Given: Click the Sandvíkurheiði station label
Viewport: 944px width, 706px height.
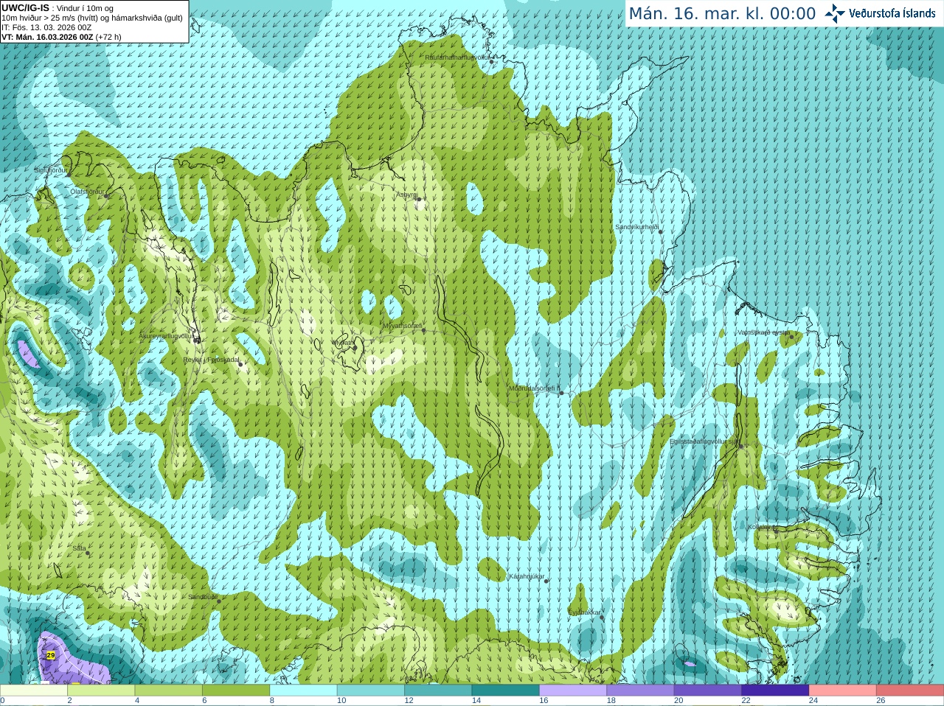Looking at the screenshot, I should tap(636, 227).
